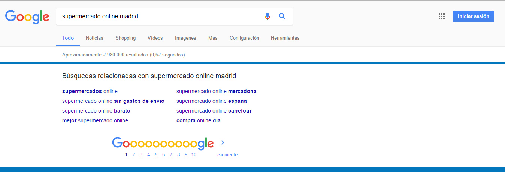Expand the Herramientas search tools

[285, 38]
